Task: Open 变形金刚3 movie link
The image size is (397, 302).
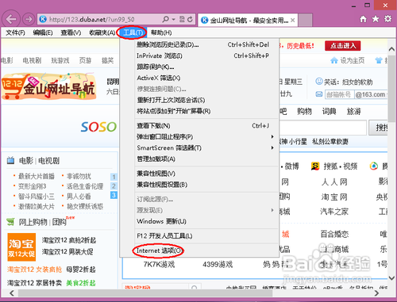Action: pos(32,186)
